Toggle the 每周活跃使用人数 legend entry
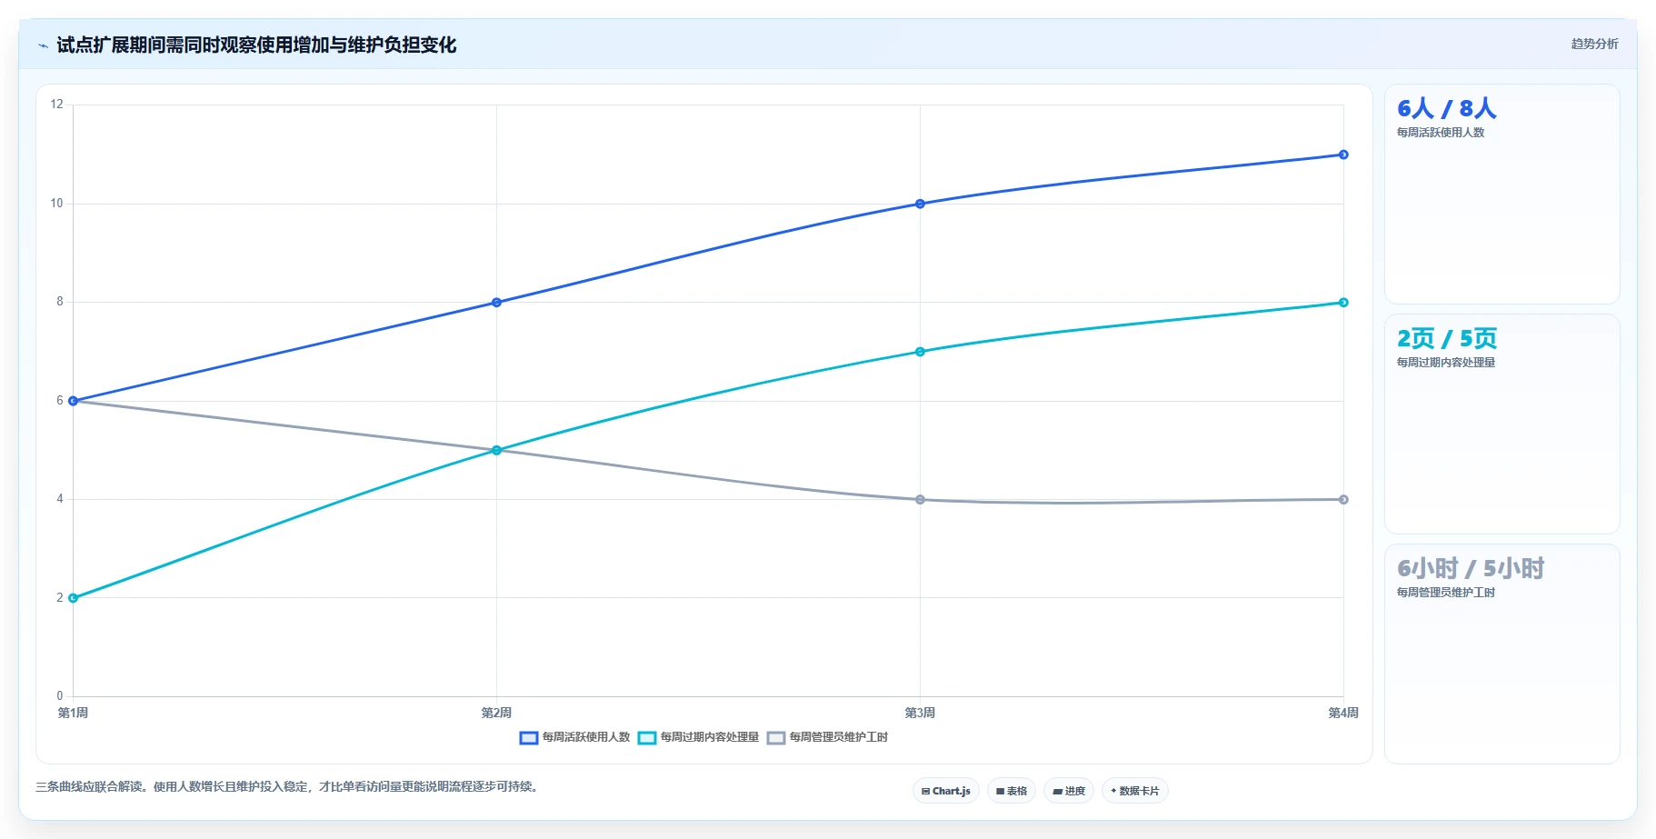 pyautogui.click(x=574, y=737)
